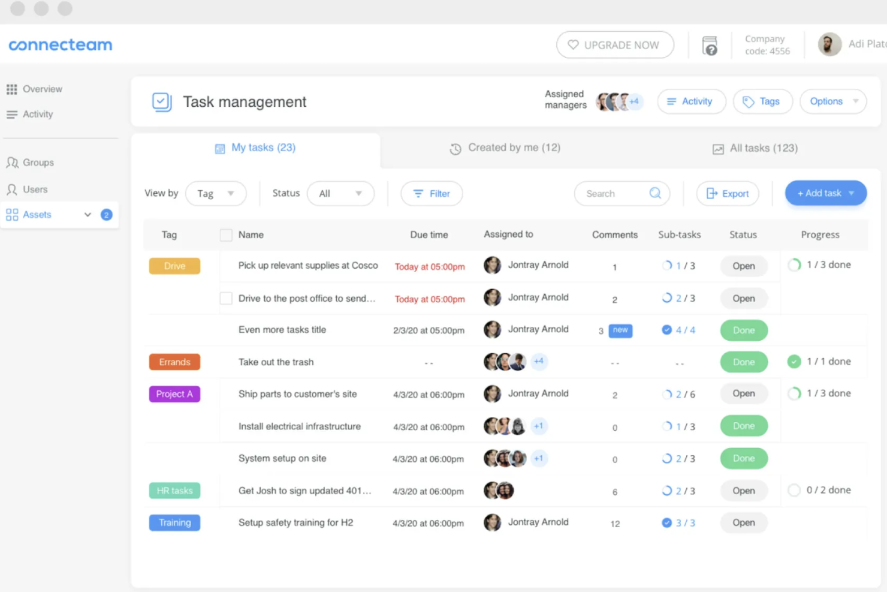Open the Options dropdown

click(833, 101)
